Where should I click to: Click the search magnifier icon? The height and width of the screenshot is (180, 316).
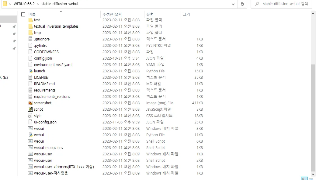(257, 4)
